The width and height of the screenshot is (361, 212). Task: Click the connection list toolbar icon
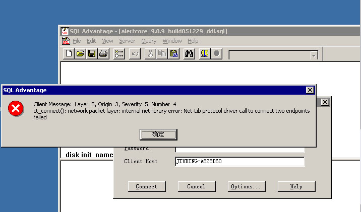[x=119, y=54]
